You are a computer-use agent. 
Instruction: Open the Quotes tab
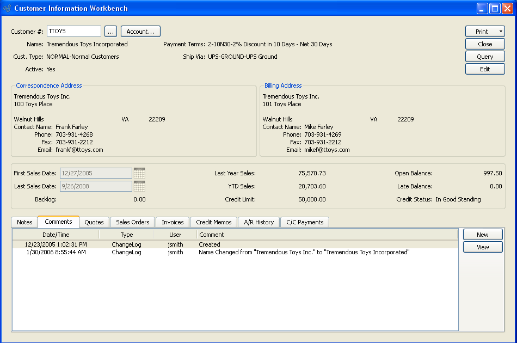pyautogui.click(x=94, y=222)
